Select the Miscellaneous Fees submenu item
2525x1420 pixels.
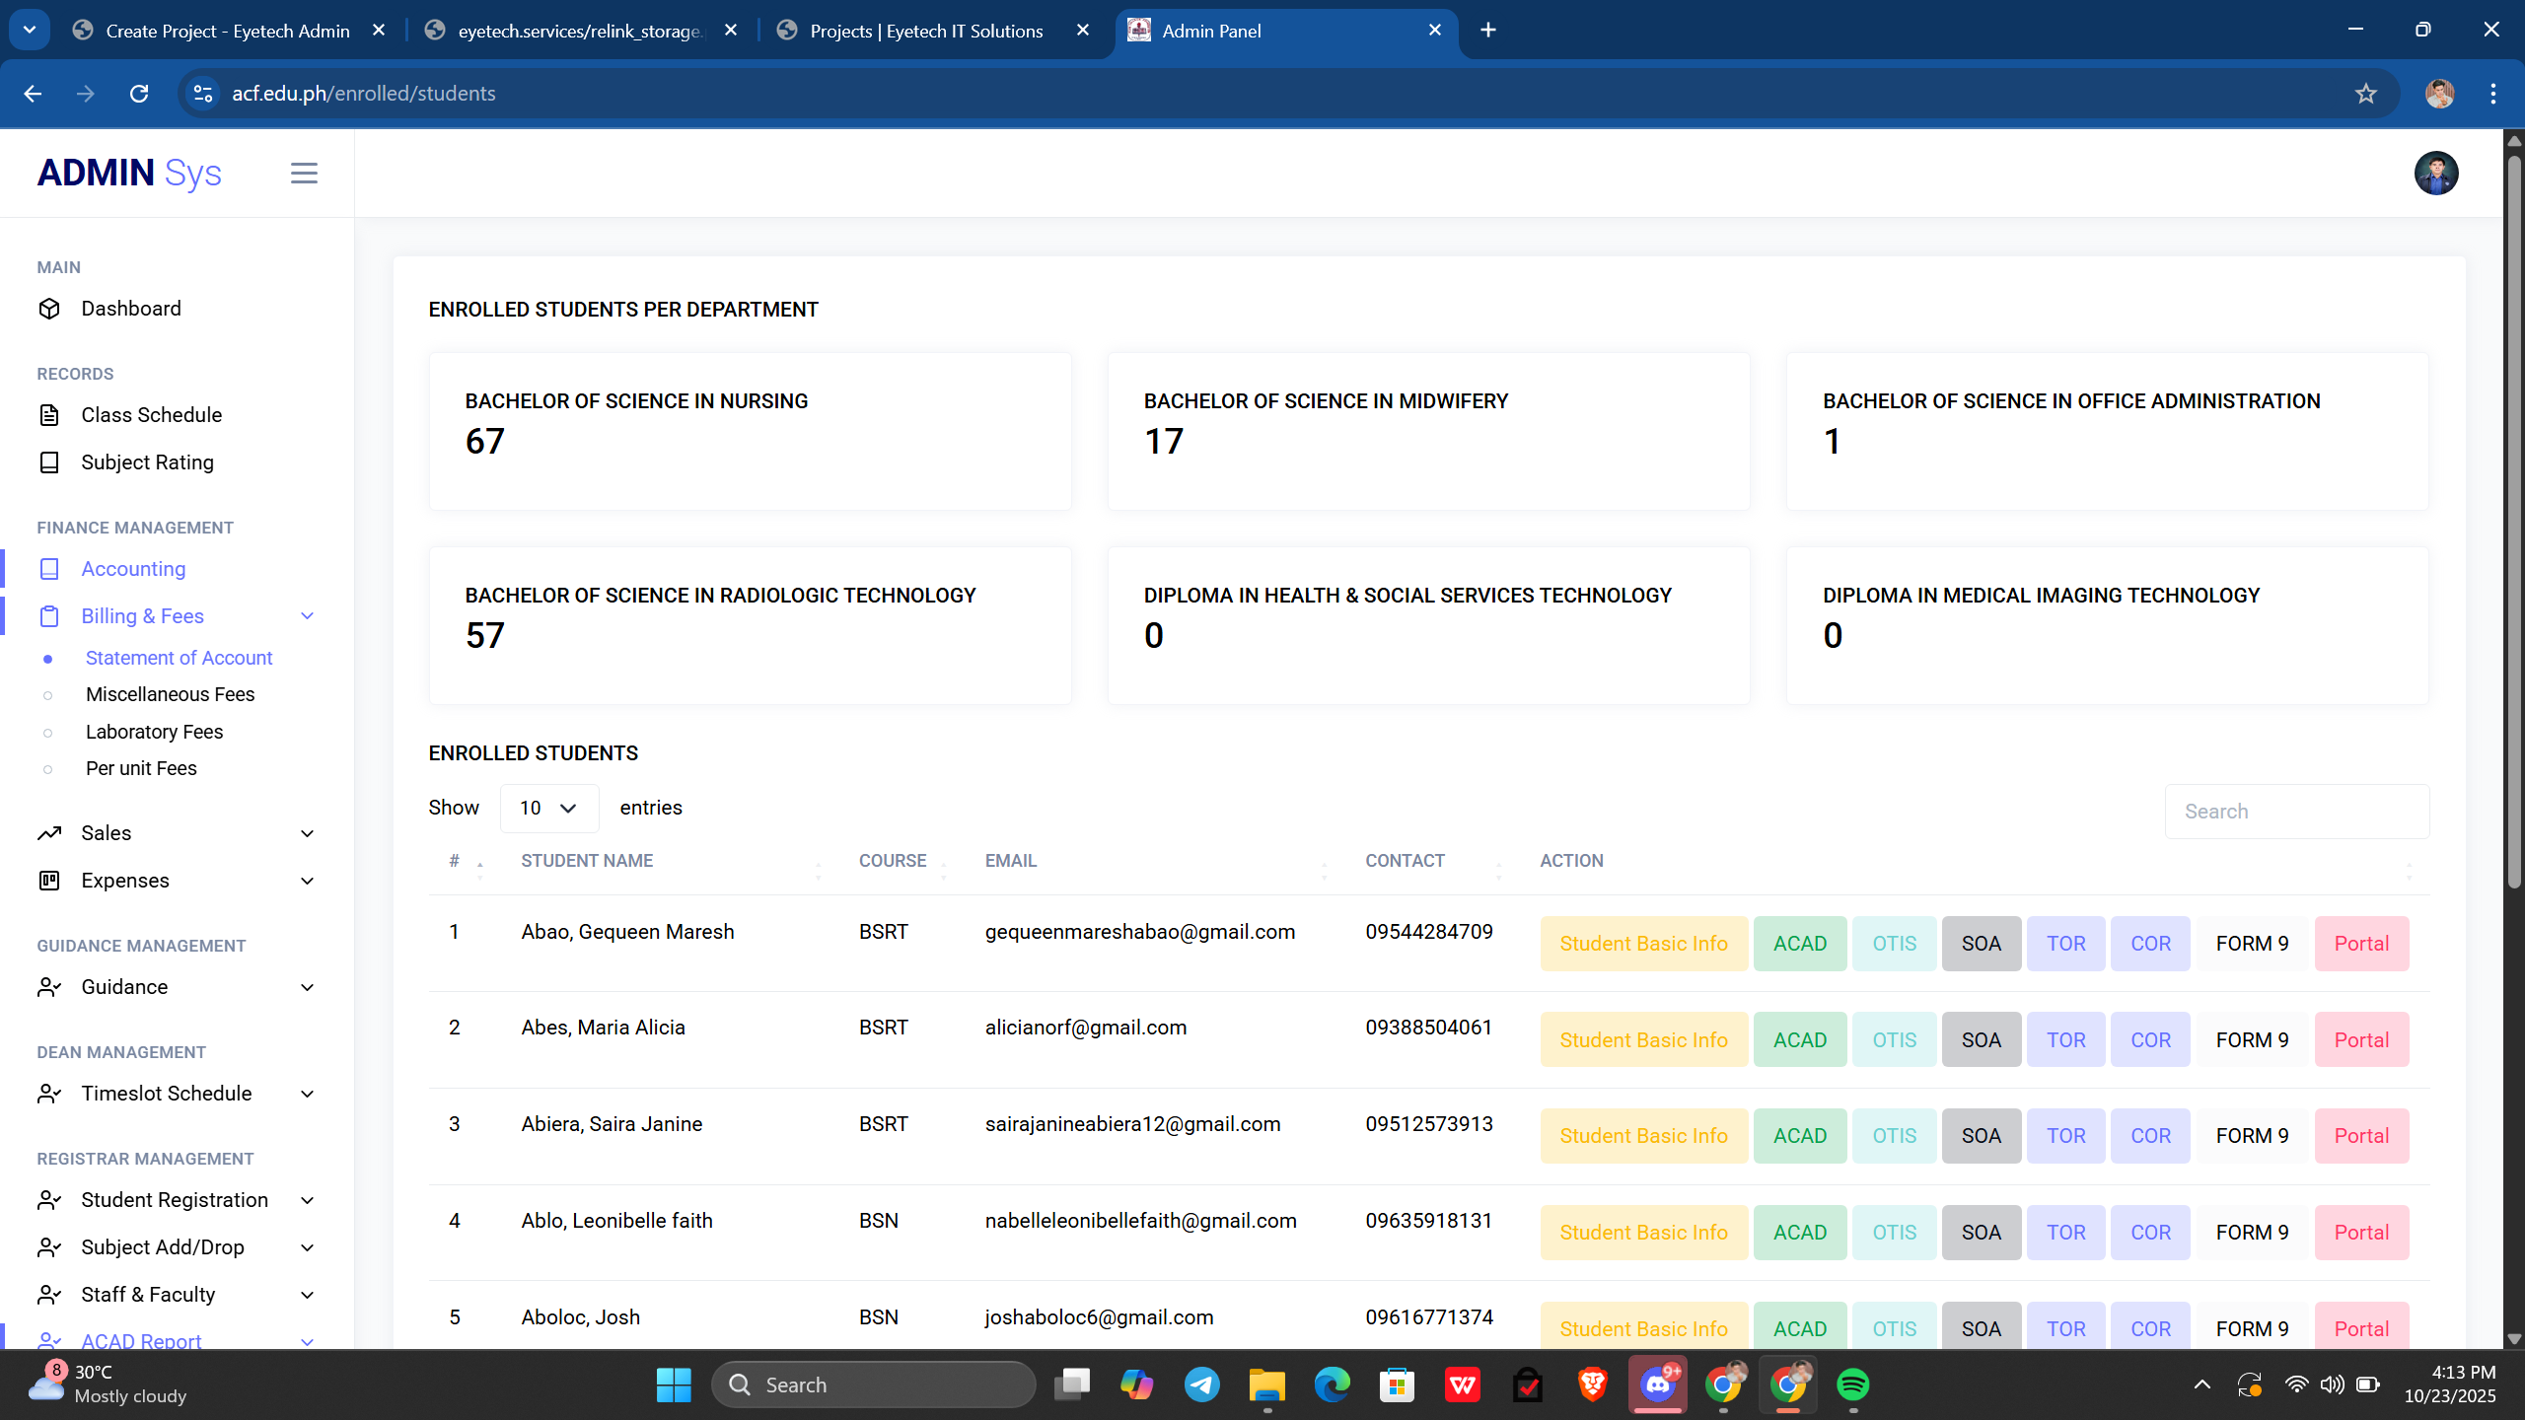pyautogui.click(x=170, y=694)
